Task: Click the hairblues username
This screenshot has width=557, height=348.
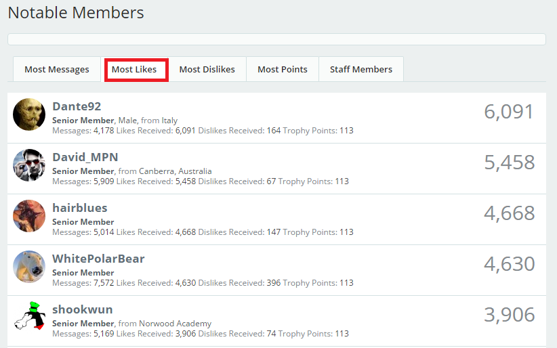Action: coord(79,208)
